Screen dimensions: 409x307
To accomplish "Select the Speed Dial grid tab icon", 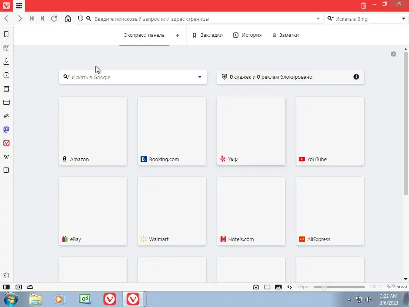I will click(19, 6).
